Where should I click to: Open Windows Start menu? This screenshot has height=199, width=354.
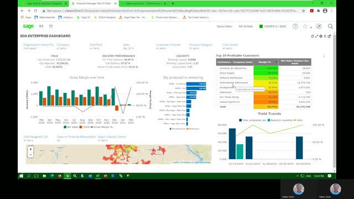21,176
